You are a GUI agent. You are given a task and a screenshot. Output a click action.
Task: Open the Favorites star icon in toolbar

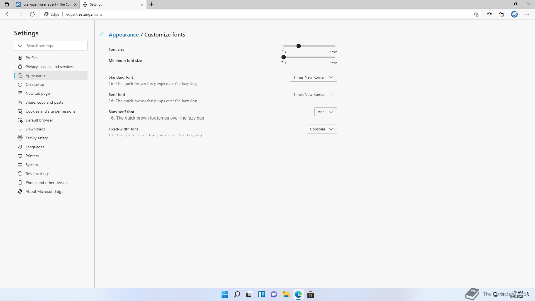[x=489, y=14]
